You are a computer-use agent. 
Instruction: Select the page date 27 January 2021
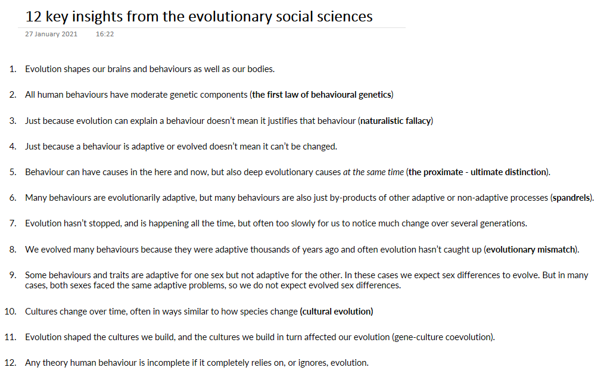tap(51, 34)
